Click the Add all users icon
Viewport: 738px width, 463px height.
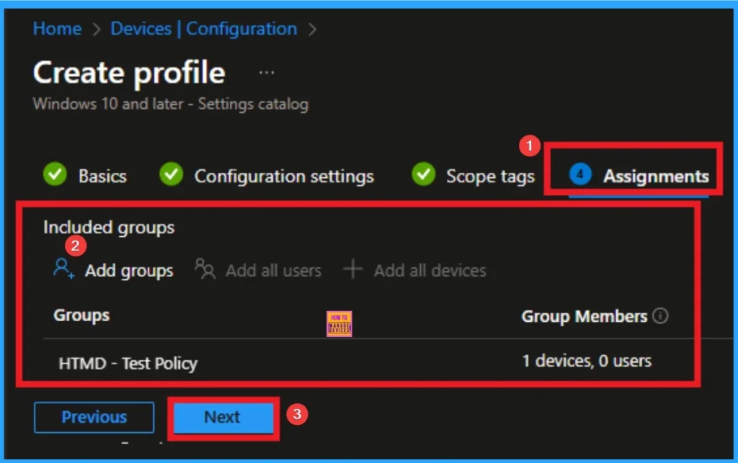point(204,269)
